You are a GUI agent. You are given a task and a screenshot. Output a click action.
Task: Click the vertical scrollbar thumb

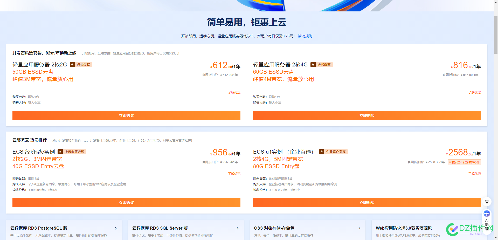496,35
